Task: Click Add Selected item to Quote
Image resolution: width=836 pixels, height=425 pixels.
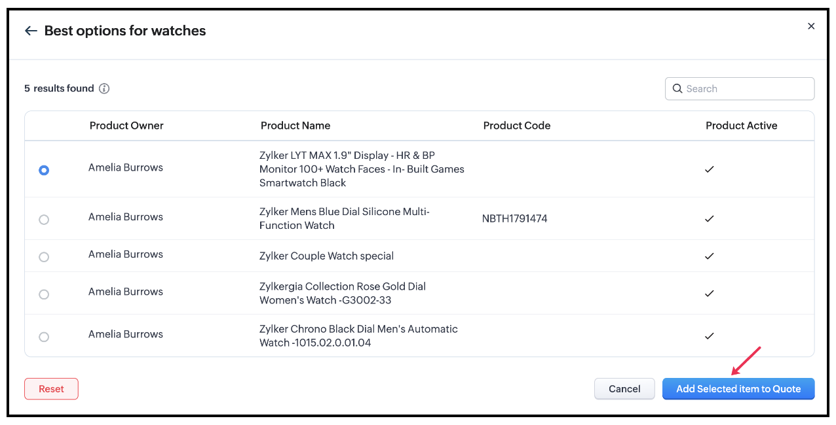Action: point(738,388)
